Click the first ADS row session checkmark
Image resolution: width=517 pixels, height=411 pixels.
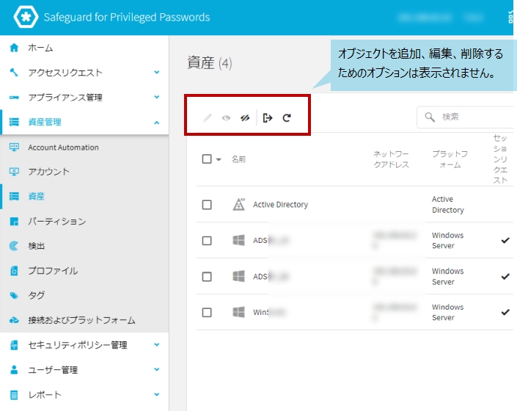click(505, 241)
